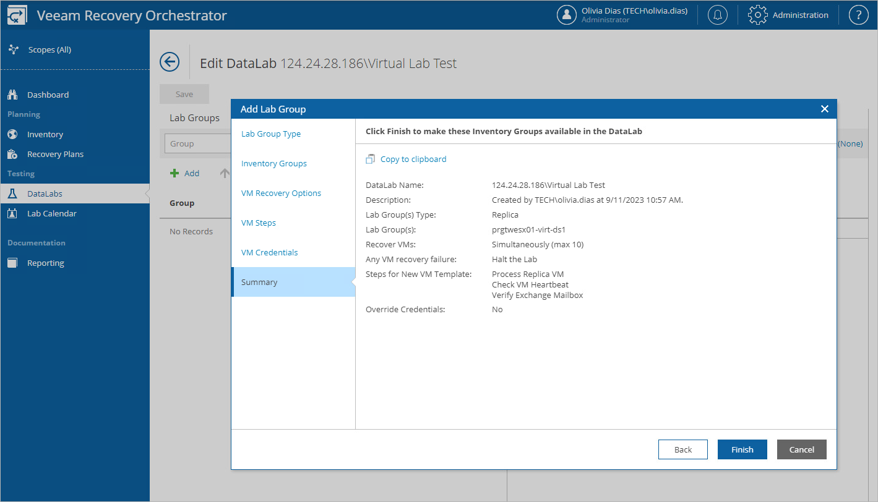This screenshot has width=878, height=502.
Task: Open the notifications bell
Action: tap(718, 15)
